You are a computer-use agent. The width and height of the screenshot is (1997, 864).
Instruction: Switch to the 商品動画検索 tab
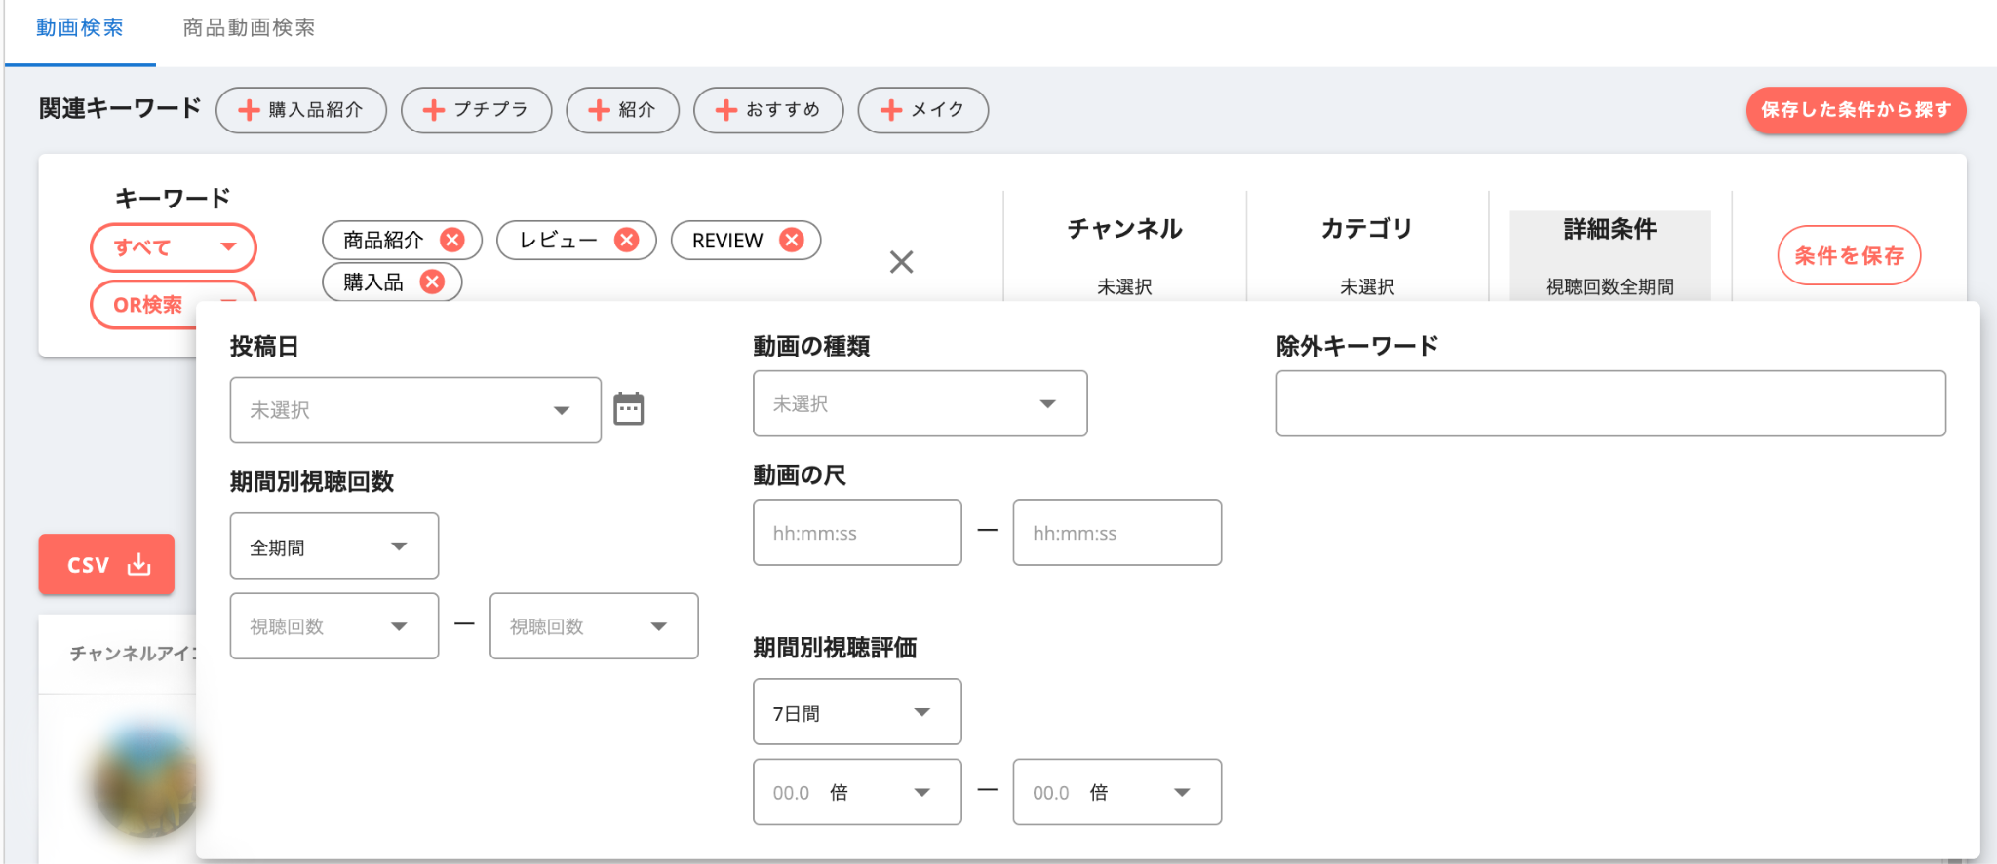click(x=249, y=28)
